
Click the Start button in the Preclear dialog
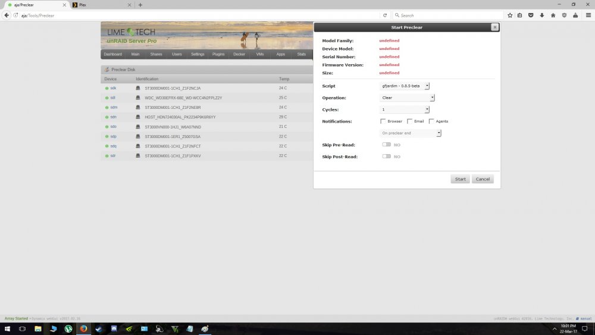[x=460, y=179]
